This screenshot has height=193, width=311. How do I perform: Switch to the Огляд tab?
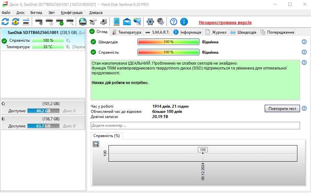point(98,32)
